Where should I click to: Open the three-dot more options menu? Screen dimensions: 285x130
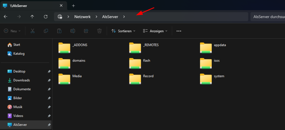[x=179, y=31]
